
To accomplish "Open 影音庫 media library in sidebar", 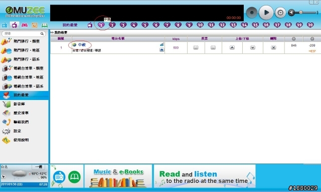I will [24, 104].
